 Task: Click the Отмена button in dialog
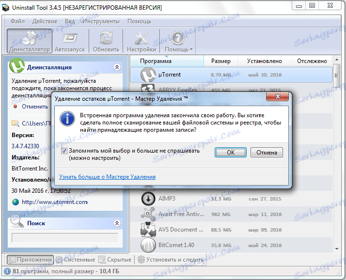267,153
